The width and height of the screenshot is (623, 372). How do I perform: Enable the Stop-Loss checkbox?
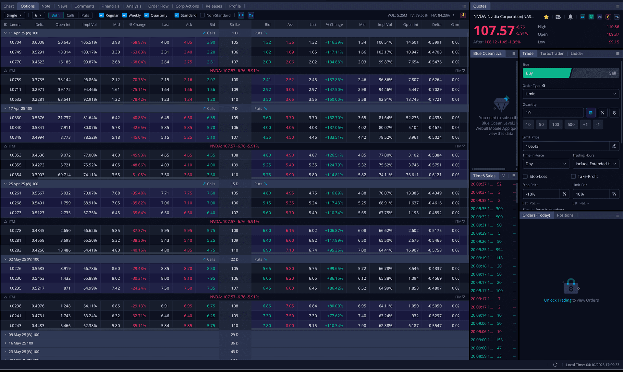point(525,176)
